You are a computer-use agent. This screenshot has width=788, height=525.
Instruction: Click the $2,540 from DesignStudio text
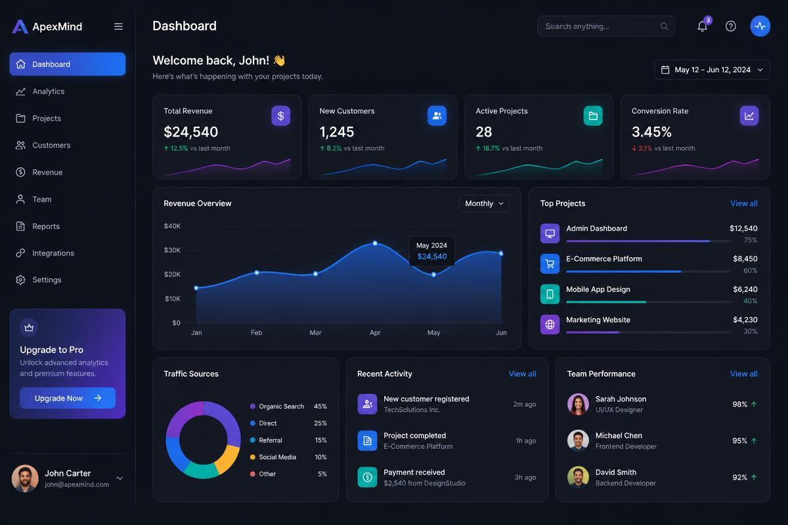(x=424, y=484)
